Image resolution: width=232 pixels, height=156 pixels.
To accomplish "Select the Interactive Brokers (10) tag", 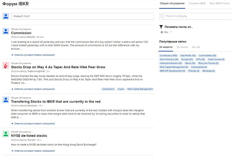I will (x=171, y=63).
